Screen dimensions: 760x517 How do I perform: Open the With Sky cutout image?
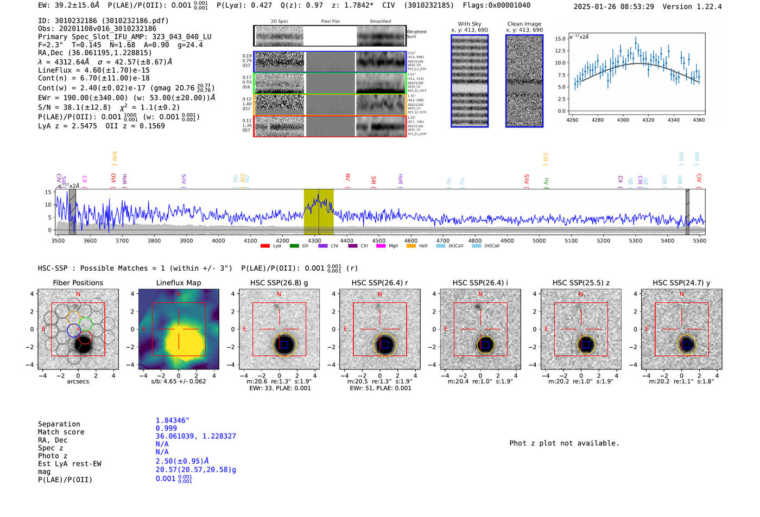point(470,81)
